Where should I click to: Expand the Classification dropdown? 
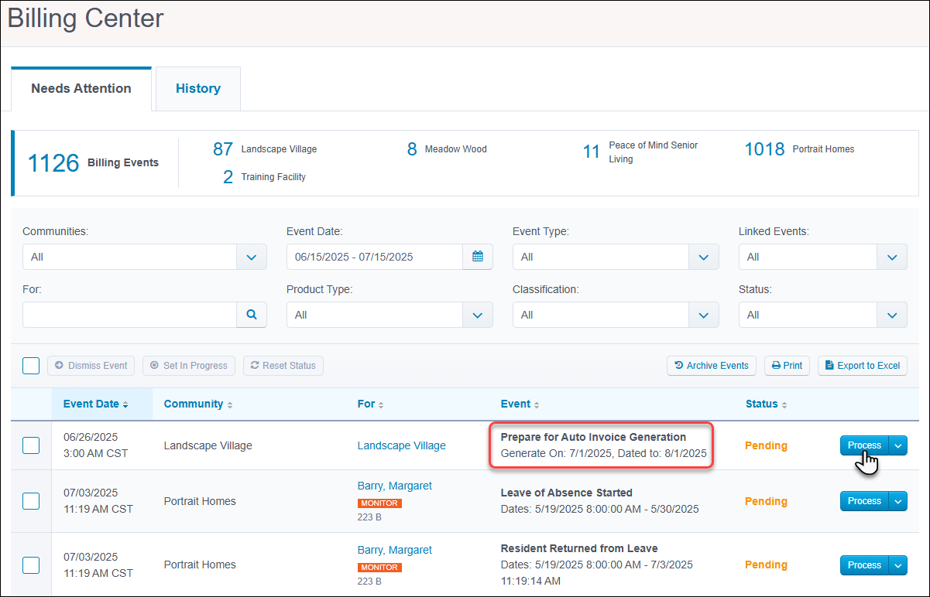[704, 315]
